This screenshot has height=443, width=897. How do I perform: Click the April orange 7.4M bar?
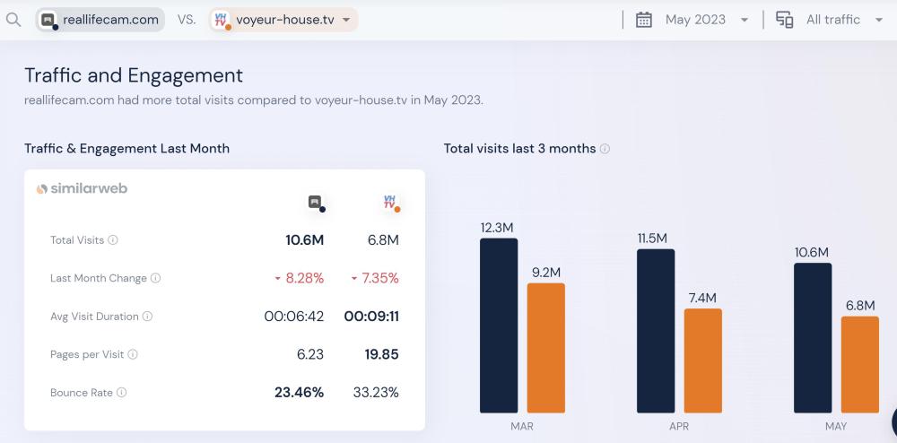702,360
